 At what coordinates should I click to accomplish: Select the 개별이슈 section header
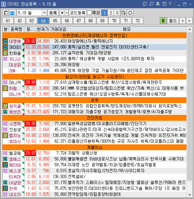[x=94, y=147]
